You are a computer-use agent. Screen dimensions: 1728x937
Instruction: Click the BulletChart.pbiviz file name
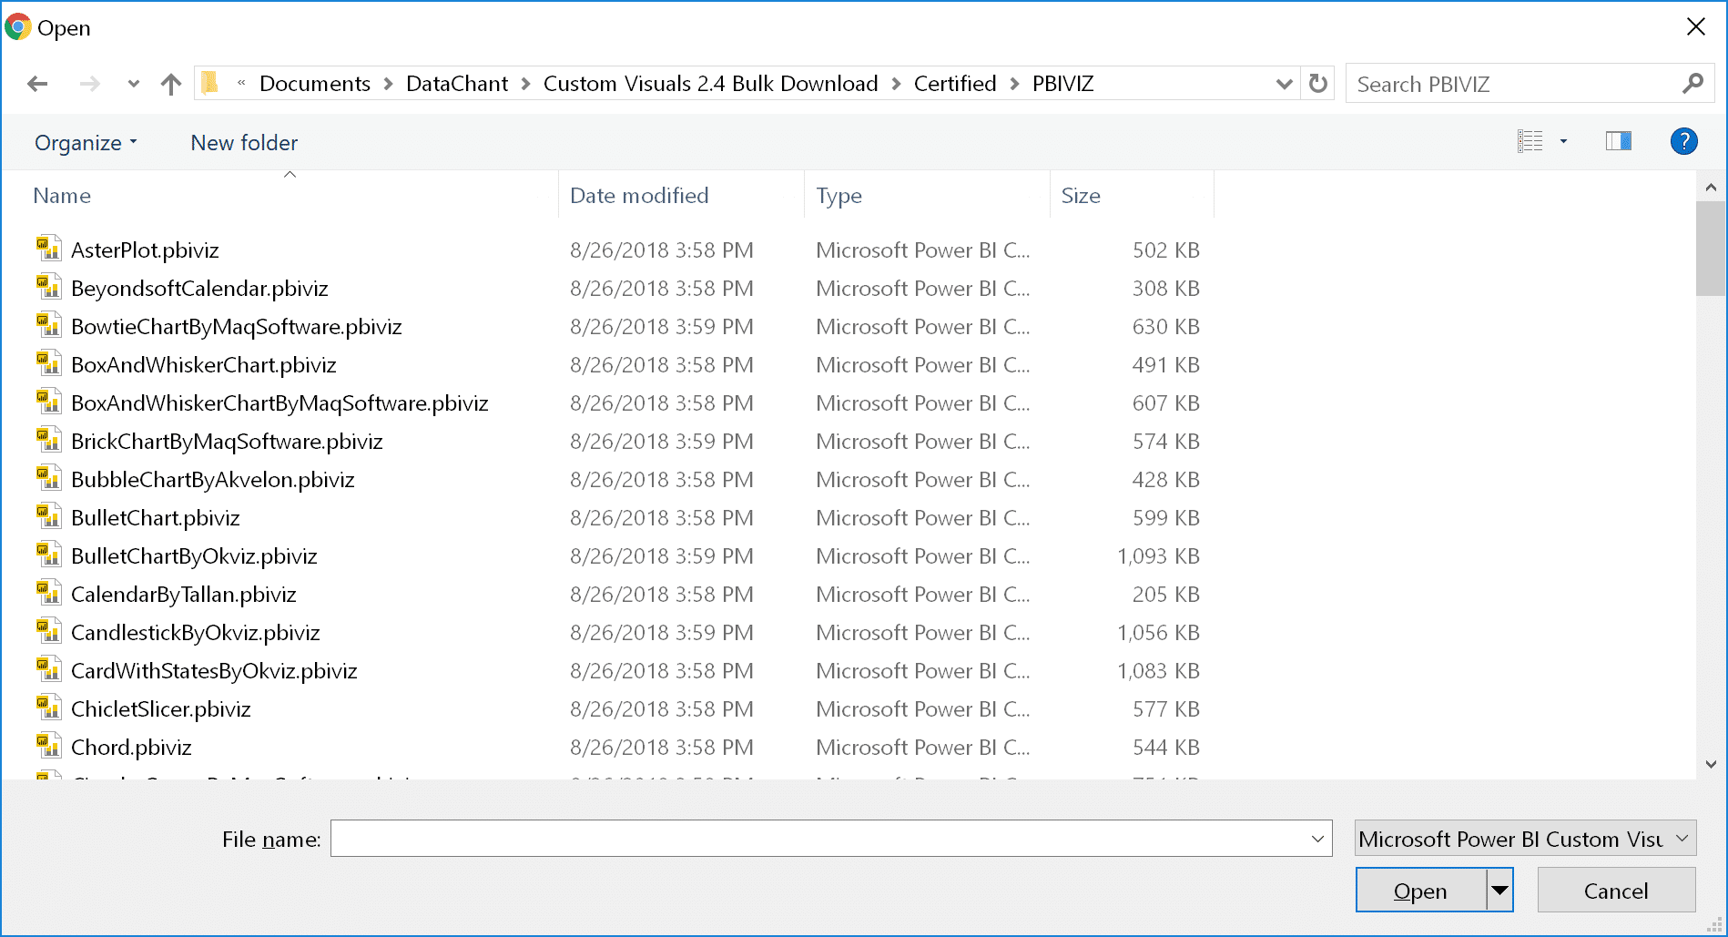point(156,518)
